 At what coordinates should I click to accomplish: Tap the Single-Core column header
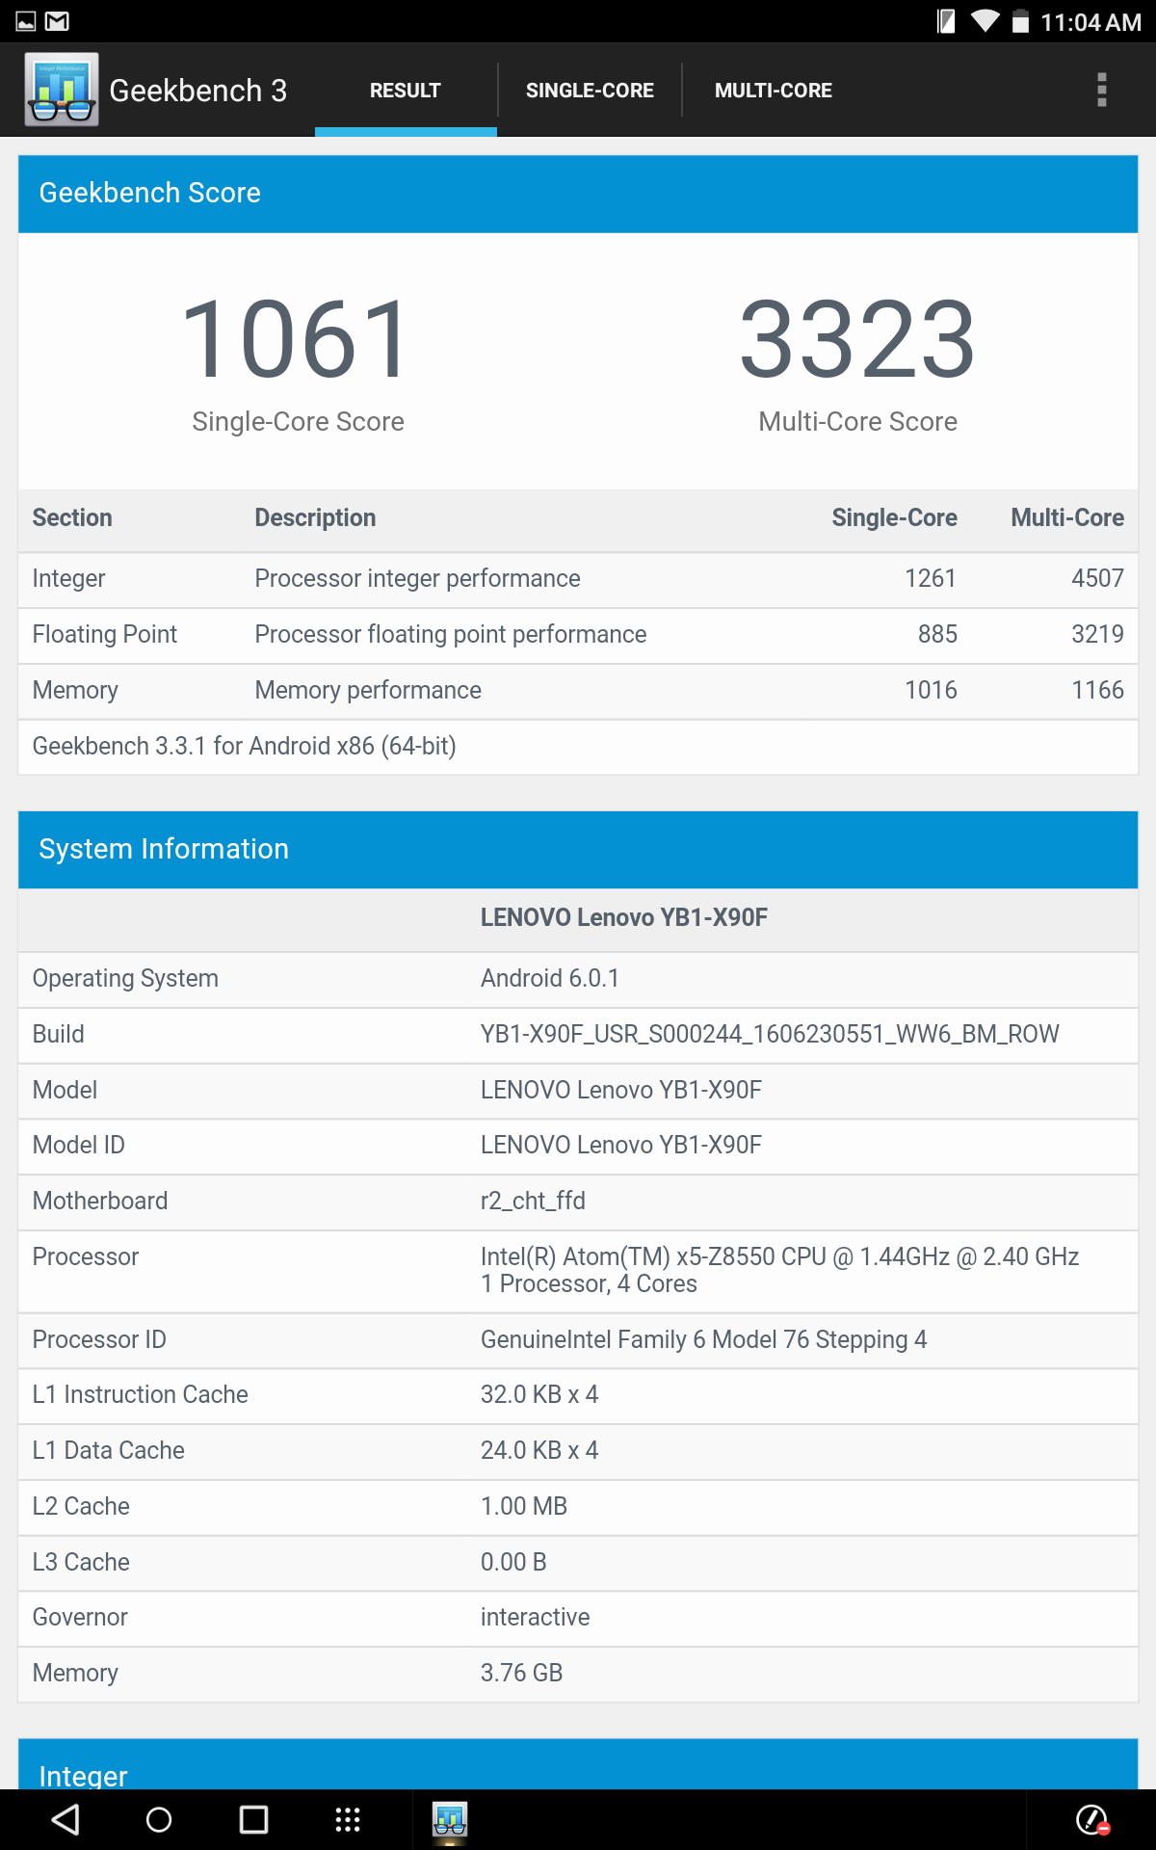[x=894, y=517]
